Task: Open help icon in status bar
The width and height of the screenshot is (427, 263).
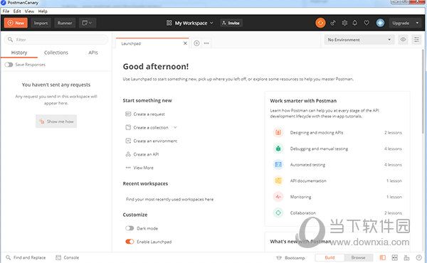Action: point(419,257)
